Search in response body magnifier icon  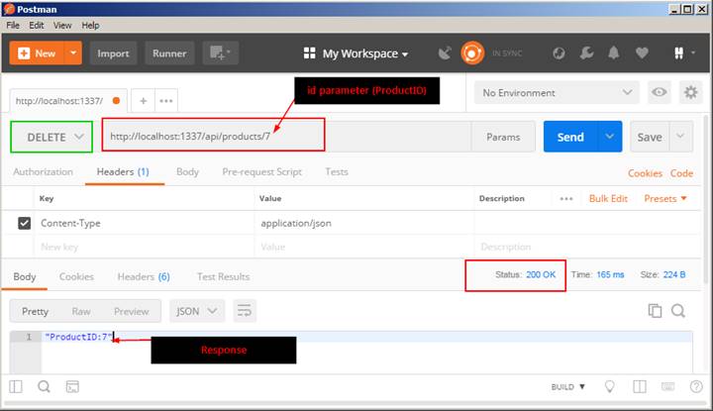pyautogui.click(x=678, y=311)
